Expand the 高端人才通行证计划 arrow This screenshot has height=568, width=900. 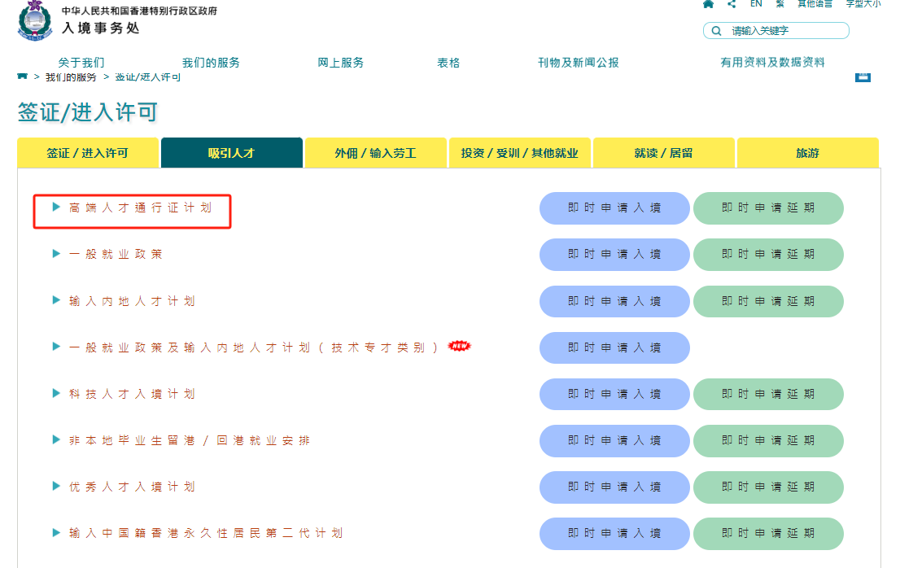[56, 208]
